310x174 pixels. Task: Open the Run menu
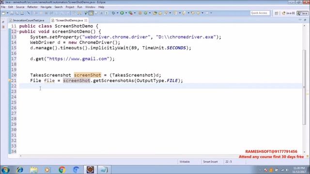point(79,7)
